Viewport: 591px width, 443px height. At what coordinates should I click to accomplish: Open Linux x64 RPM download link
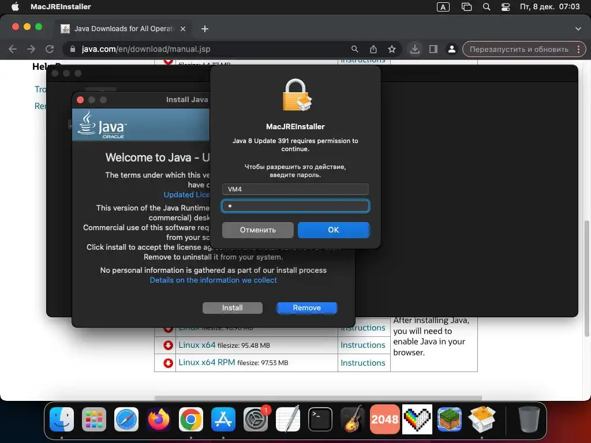tap(207, 362)
